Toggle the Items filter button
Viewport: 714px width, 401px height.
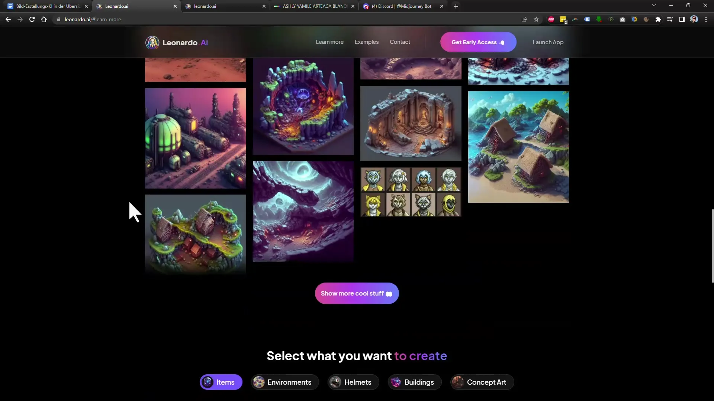pyautogui.click(x=220, y=382)
